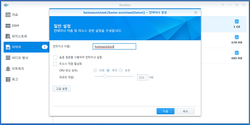Close the container creation dialog
Image resolution: width=250 pixels, height=125 pixels.
195,12
